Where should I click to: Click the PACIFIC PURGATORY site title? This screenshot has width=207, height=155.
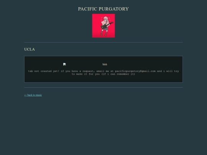tap(103, 9)
